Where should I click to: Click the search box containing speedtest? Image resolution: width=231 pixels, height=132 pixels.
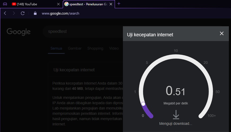click(x=83, y=32)
